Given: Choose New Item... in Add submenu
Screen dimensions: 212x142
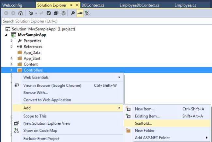Looking at the screenshot, I should pyautogui.click(x=167, y=109).
